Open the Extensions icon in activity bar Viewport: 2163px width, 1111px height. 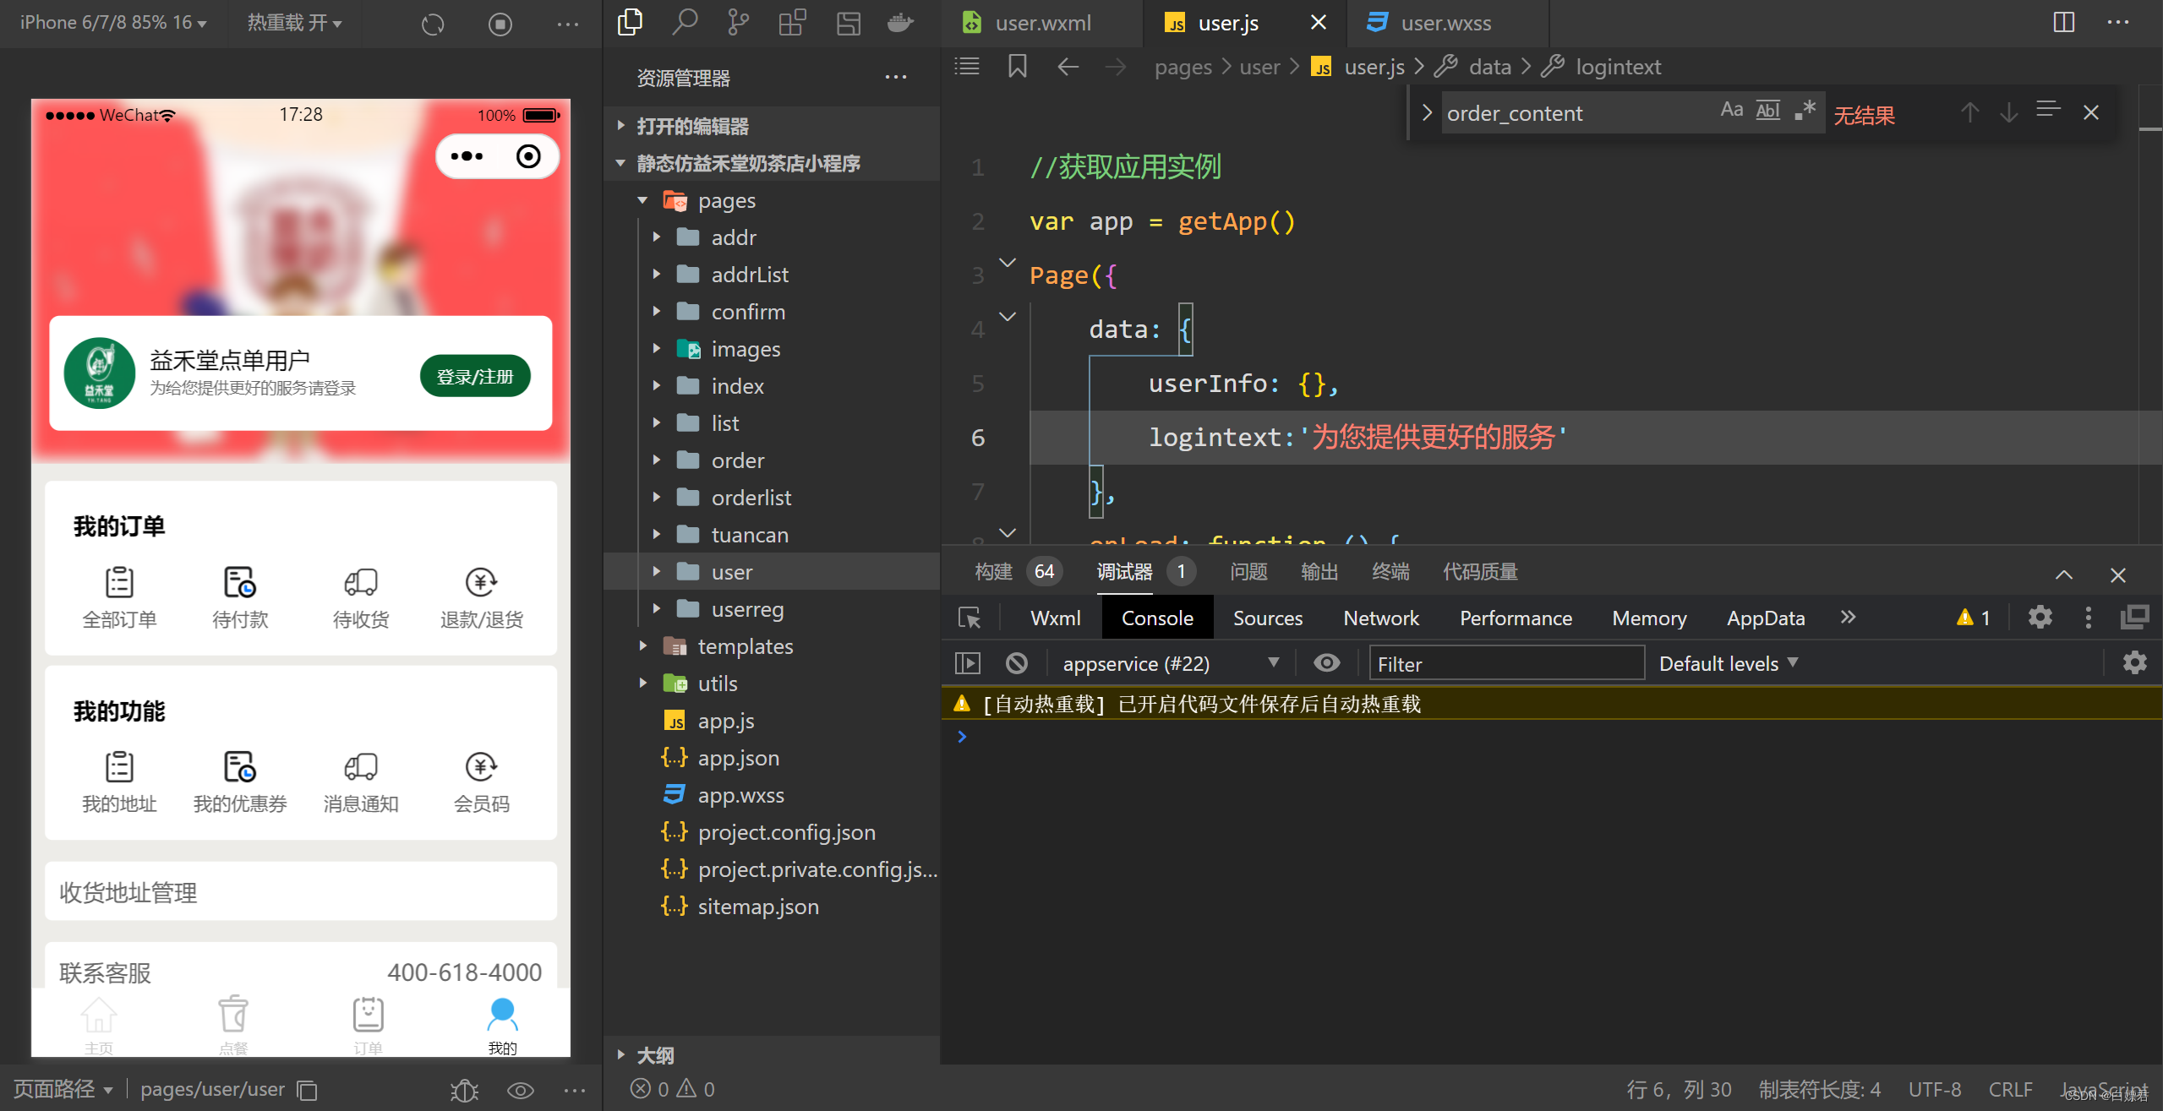click(x=792, y=23)
